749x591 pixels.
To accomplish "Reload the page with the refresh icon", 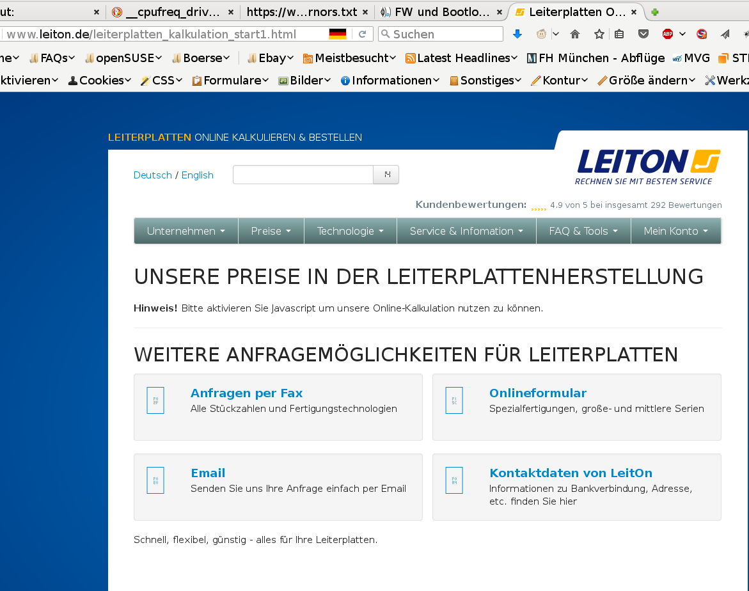I will 362,34.
